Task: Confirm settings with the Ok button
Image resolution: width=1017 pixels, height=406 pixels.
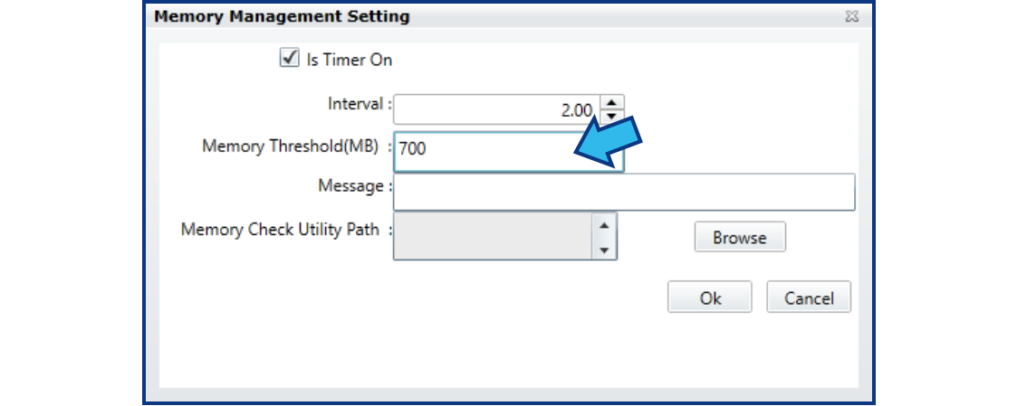Action: [709, 297]
